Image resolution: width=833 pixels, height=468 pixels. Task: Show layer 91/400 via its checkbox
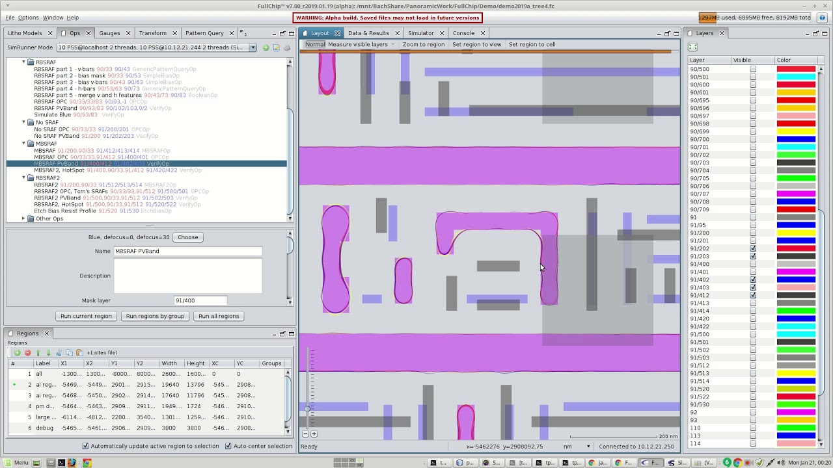tap(753, 264)
